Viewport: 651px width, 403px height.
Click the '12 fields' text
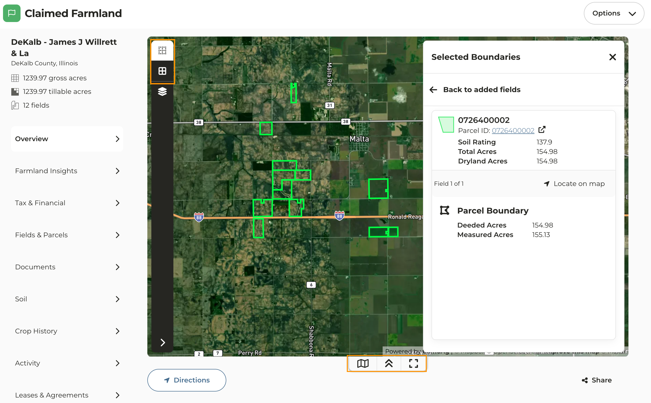pos(36,105)
